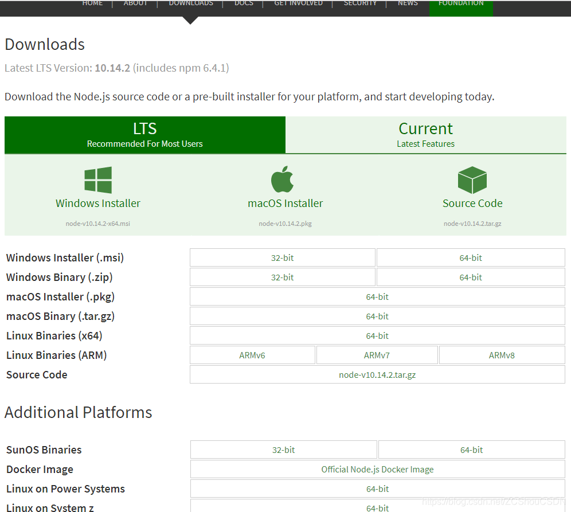Download 64-bit Windows Installer (.msi)
The width and height of the screenshot is (571, 512).
pyautogui.click(x=471, y=258)
